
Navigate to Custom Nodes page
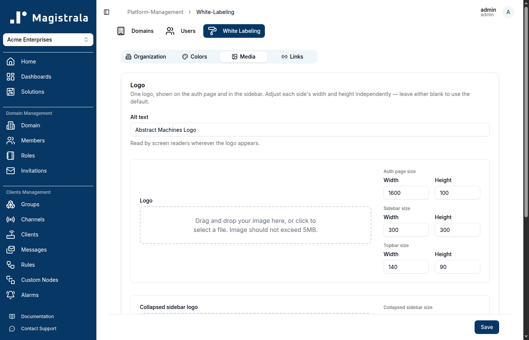coord(40,280)
